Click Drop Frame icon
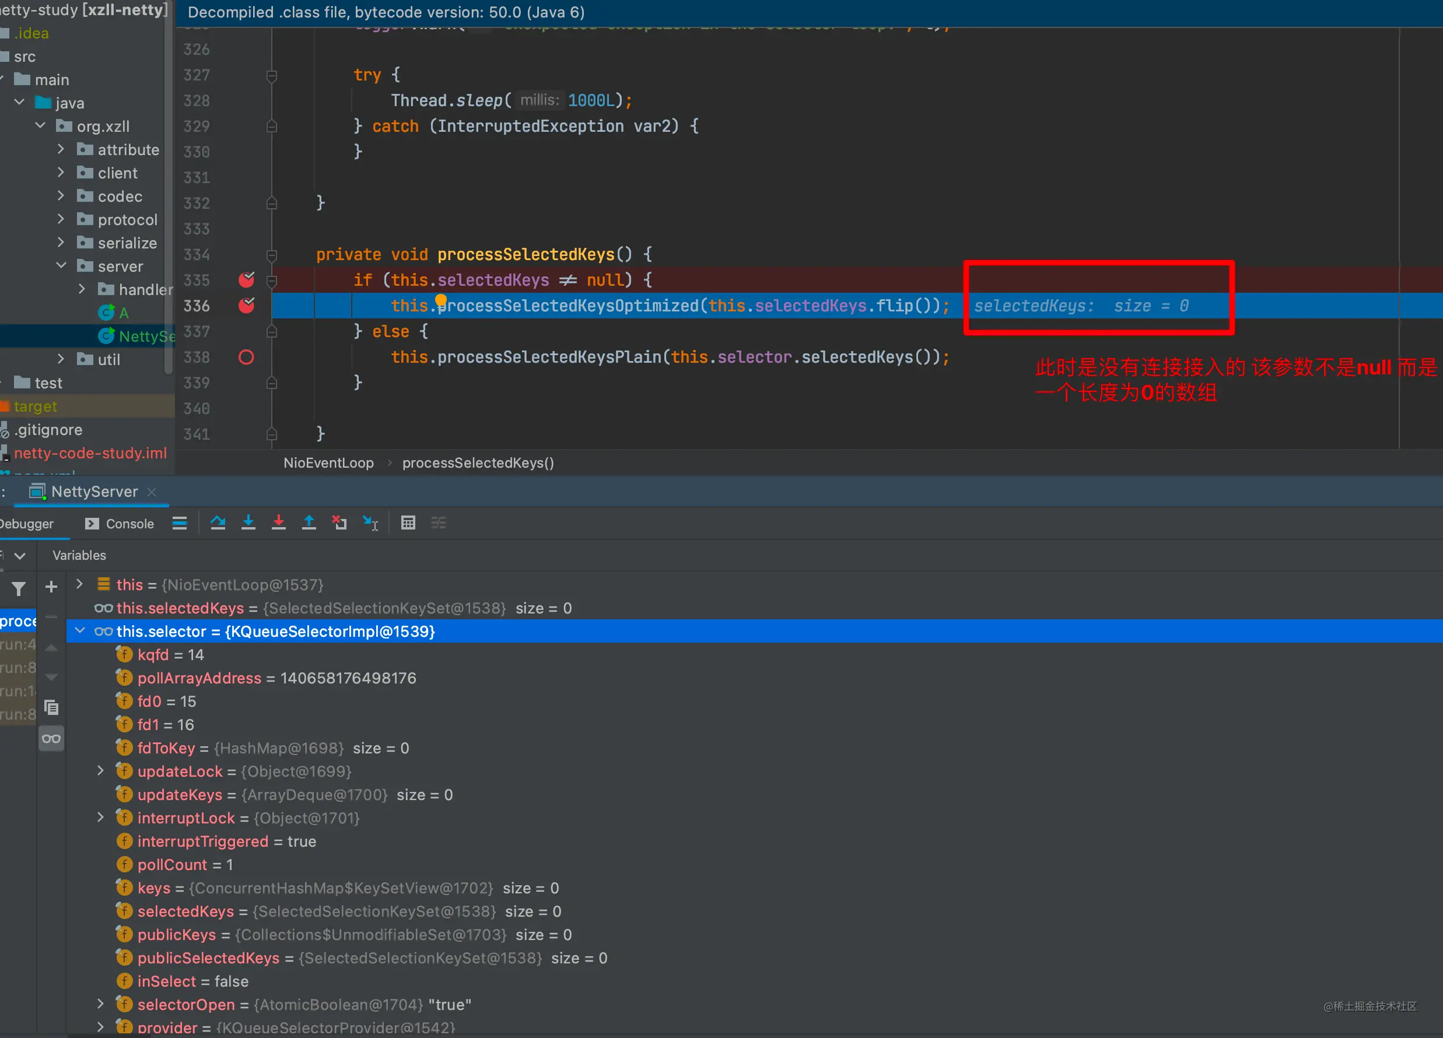The width and height of the screenshot is (1443, 1038). coord(339,523)
